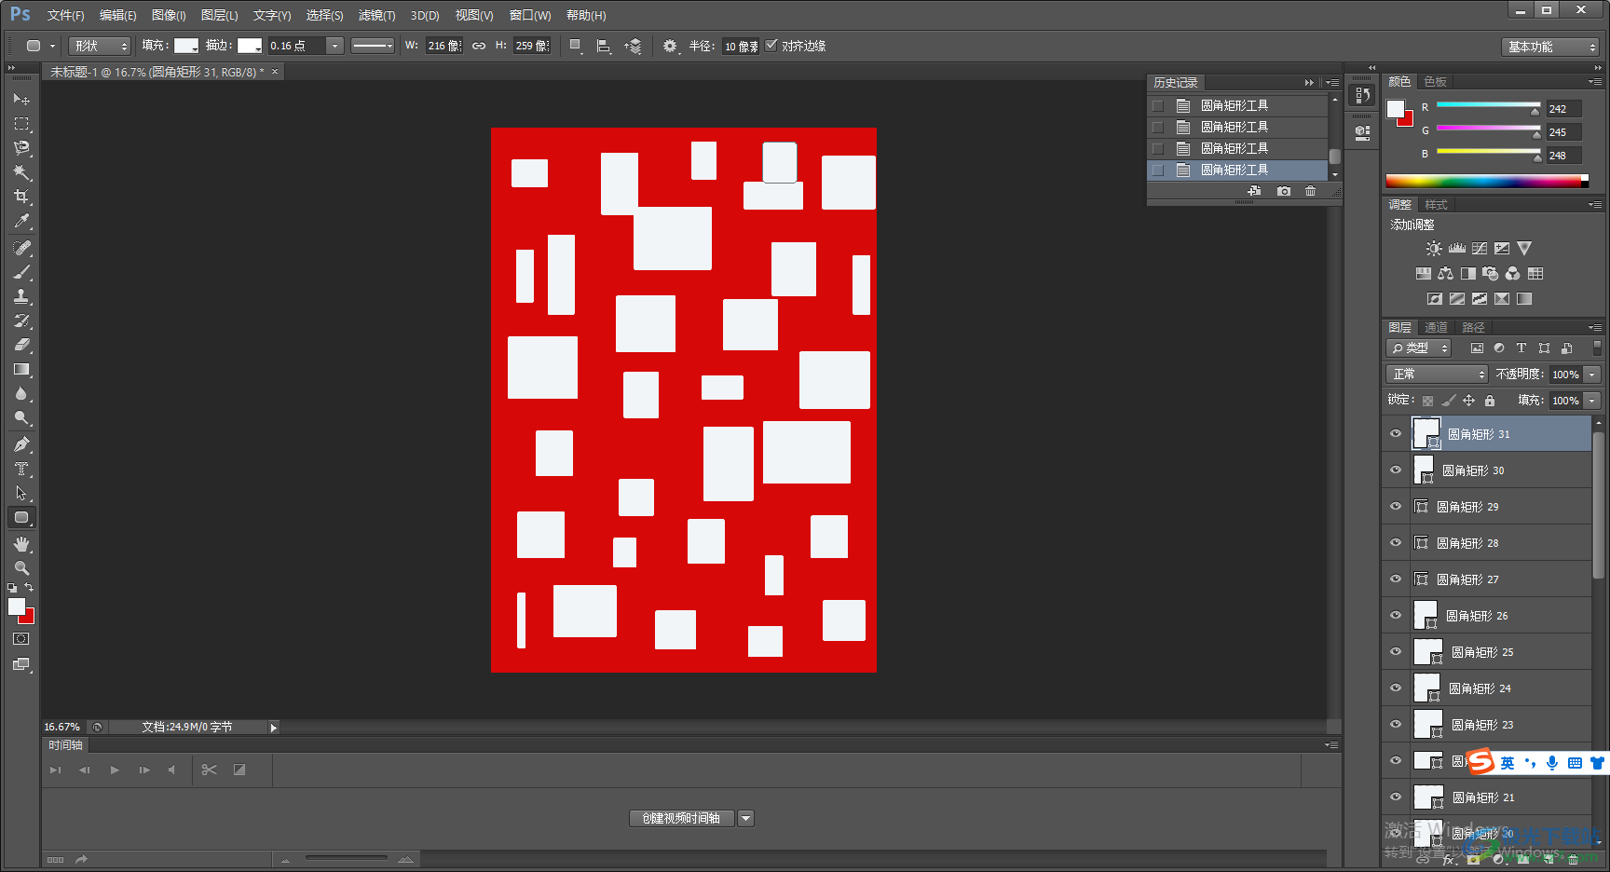The height and width of the screenshot is (872, 1610).
Task: Create new snapshot in History panel
Action: tap(1284, 191)
